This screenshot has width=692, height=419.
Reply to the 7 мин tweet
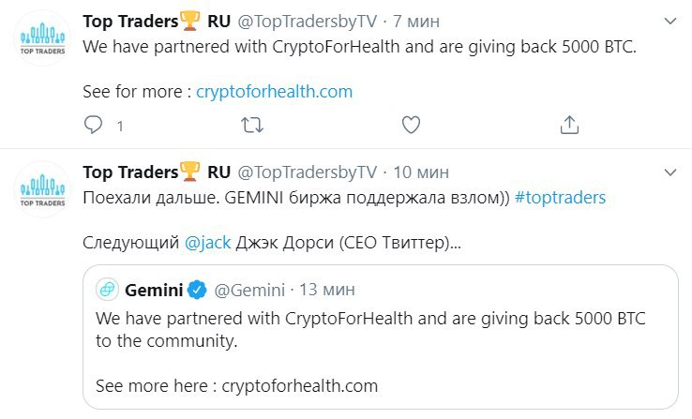click(x=94, y=125)
